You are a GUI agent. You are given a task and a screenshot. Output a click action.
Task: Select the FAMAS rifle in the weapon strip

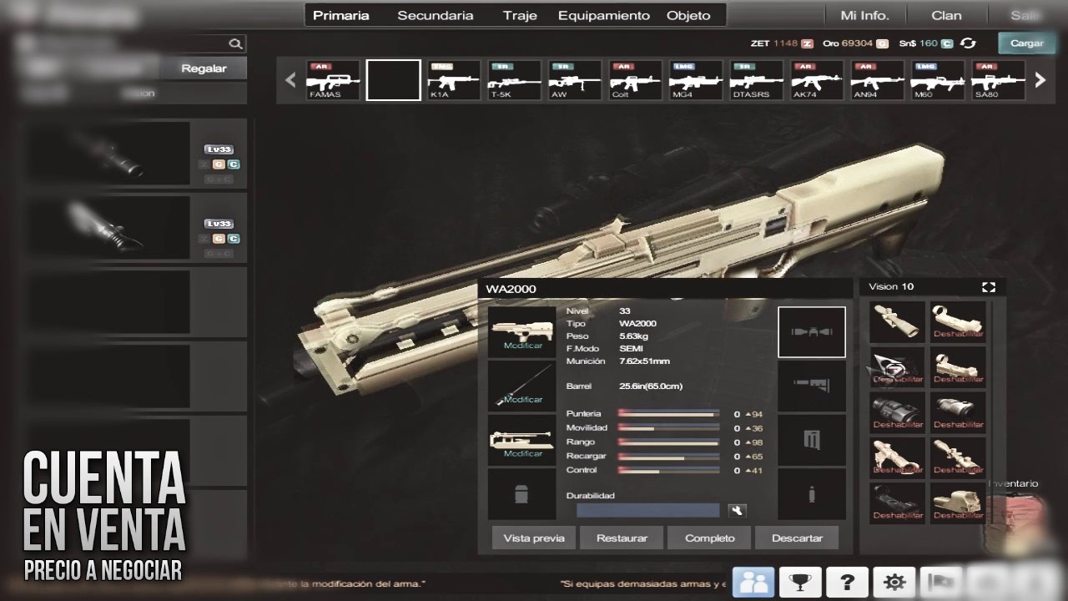click(334, 80)
